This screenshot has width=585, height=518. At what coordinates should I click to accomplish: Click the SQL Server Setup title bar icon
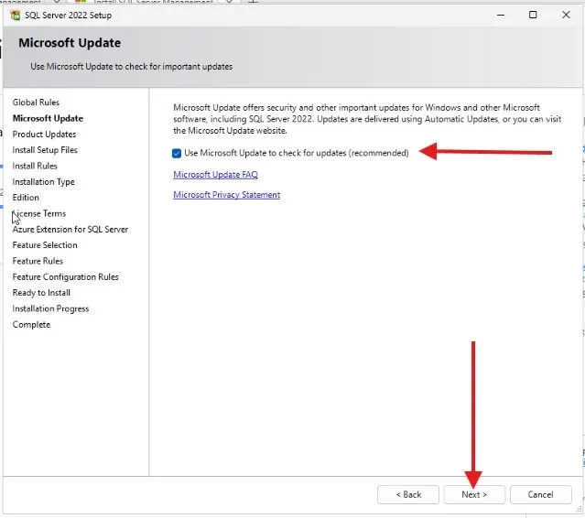point(16,16)
